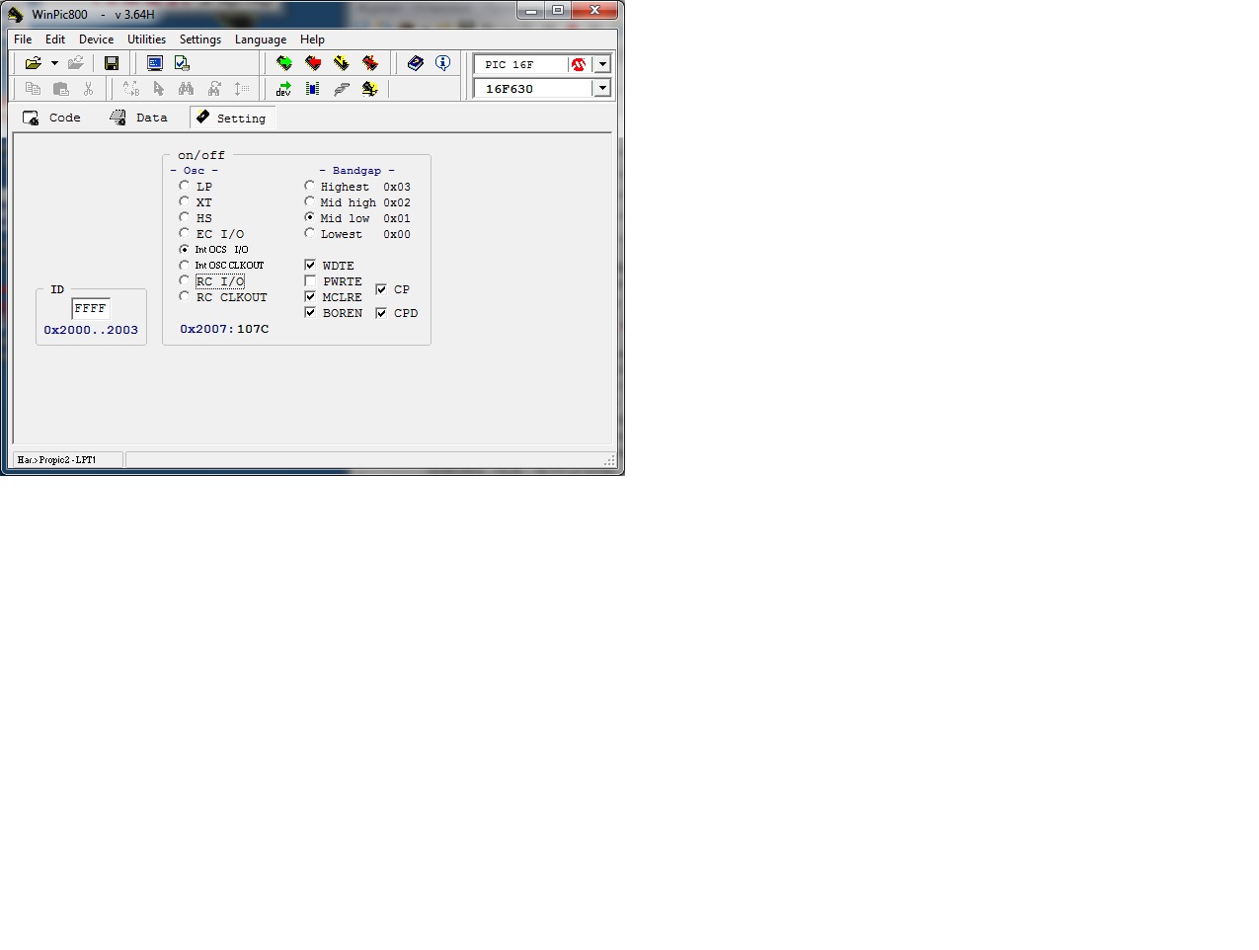This screenshot has height=950, width=1259.
Task: Select Bandgap Mid low 0x01 option
Action: point(310,217)
